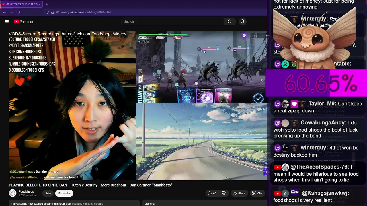Click the username Taylor_M9 in the chat
Image resolution: width=367 pixels, height=206 pixels.
point(322,104)
